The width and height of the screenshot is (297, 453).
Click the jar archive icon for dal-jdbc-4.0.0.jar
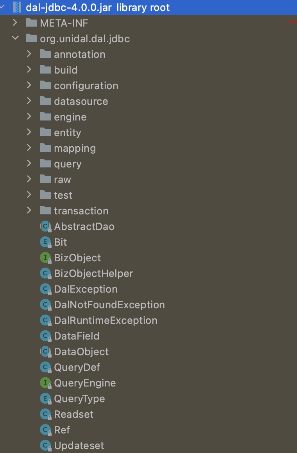(x=17, y=7)
